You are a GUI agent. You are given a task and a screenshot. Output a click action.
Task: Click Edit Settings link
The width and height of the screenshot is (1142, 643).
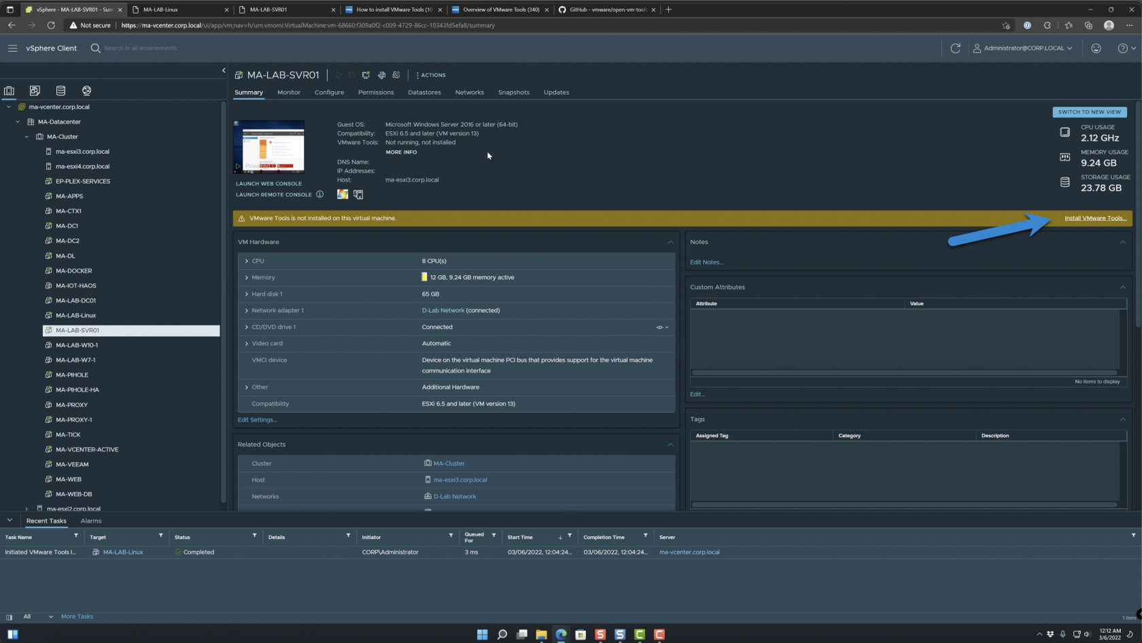coord(257,420)
